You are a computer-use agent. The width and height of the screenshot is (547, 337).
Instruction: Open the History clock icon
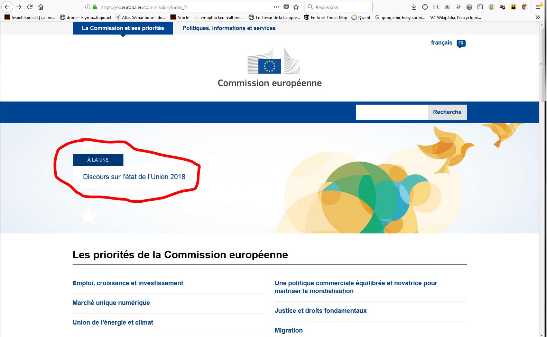(425, 7)
